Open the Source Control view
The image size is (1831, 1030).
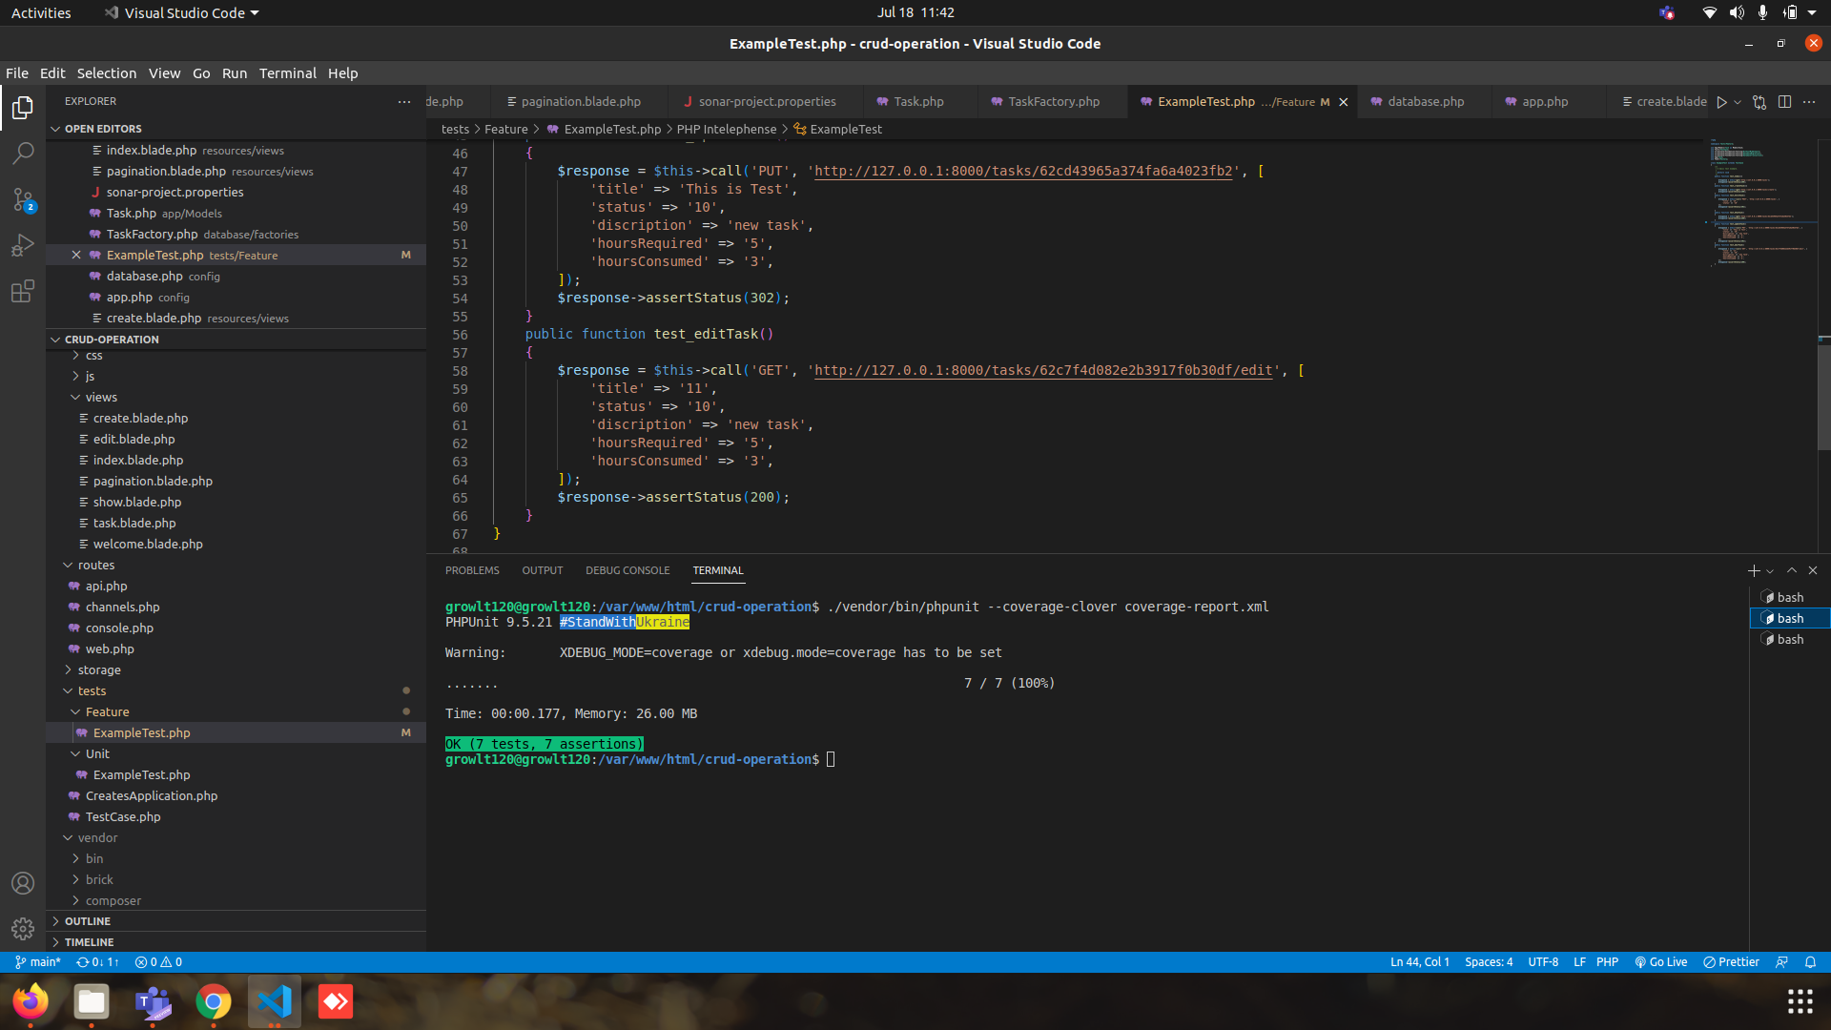23,199
